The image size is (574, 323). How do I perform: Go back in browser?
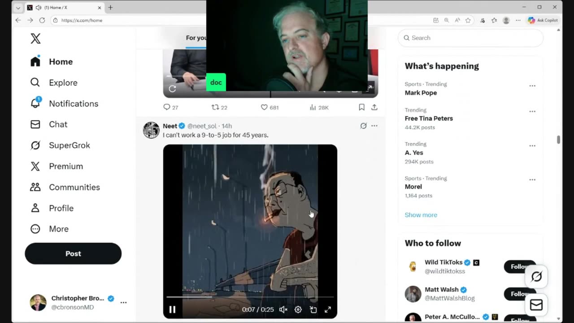coord(18,20)
